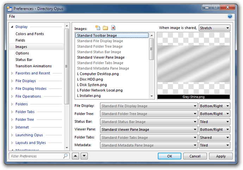Screen dimensions: 243x170
Task: Open Viewer Pane Bottom/Right position dropdown
Action: [214, 130]
